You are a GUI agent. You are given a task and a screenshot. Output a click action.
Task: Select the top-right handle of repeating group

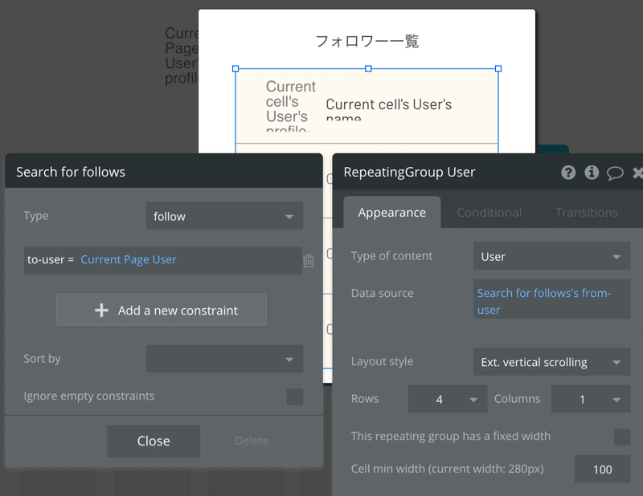click(x=498, y=68)
